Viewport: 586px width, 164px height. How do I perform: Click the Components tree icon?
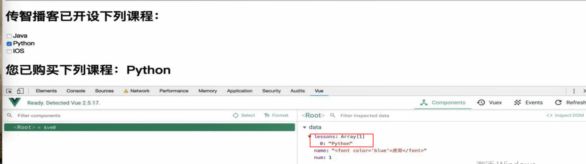424,102
